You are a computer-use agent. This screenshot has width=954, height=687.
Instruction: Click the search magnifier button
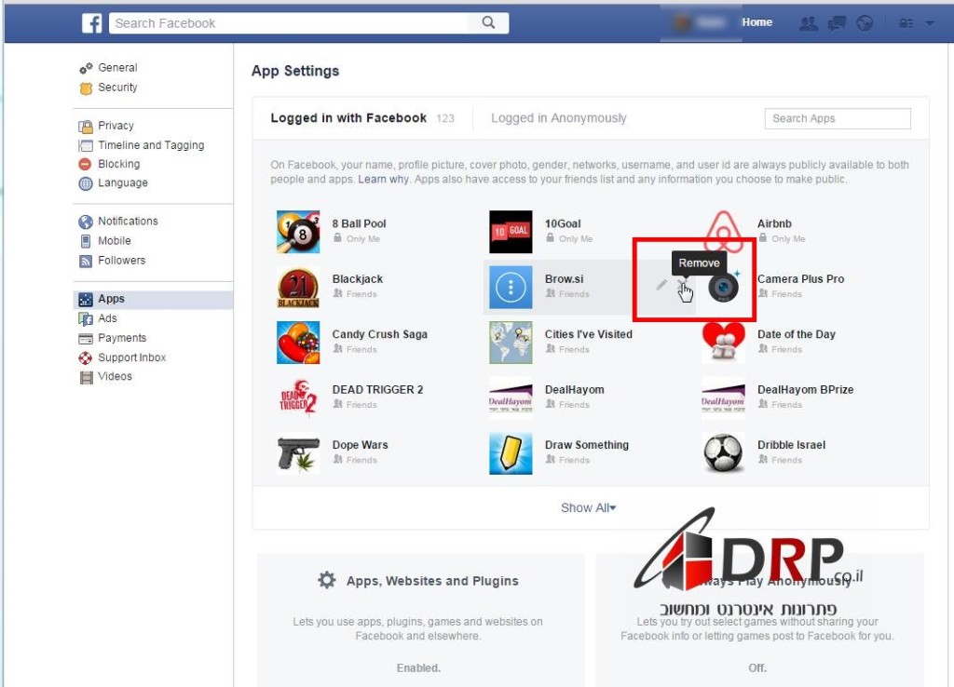(x=489, y=23)
